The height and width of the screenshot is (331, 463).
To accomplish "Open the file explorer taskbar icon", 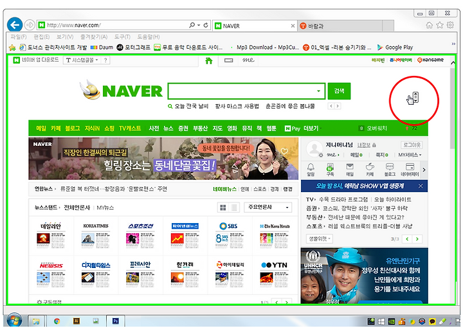I will pyautogui.click(x=36, y=321).
